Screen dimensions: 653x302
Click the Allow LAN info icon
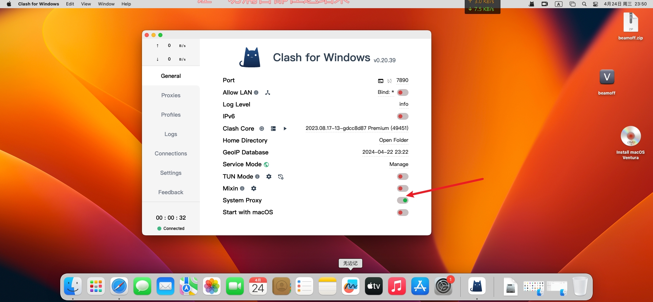[256, 93]
